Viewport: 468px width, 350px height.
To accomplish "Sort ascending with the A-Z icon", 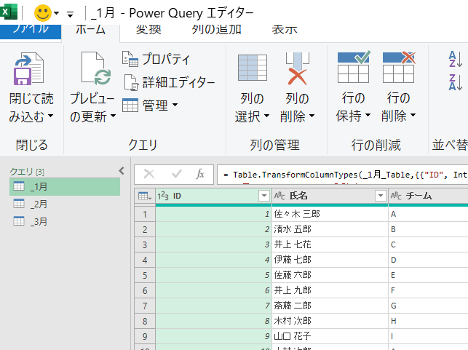I will coord(456,59).
